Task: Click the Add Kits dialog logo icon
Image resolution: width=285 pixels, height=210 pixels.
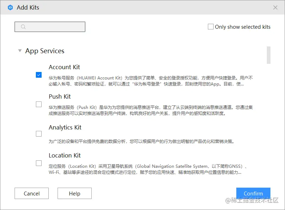Action: [x=10, y=7]
